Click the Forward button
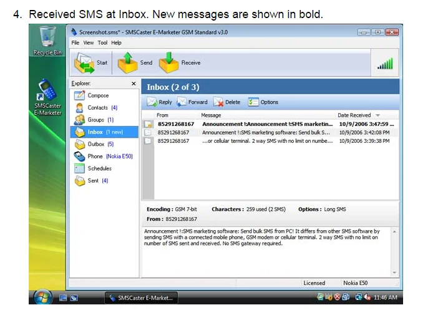The width and height of the screenshot is (448, 315). pyautogui.click(x=192, y=102)
